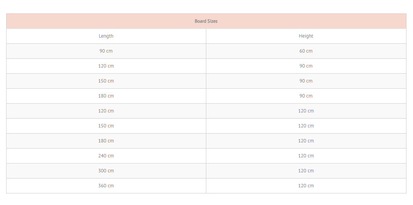Click 180 cm length with 120 cm height

coord(106,141)
